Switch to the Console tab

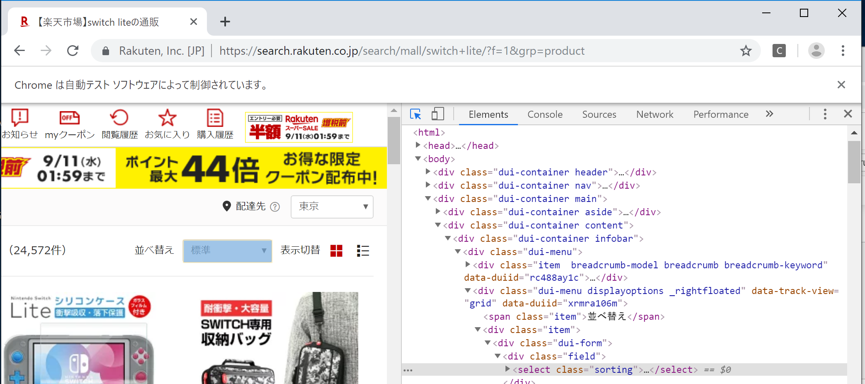tap(544, 114)
